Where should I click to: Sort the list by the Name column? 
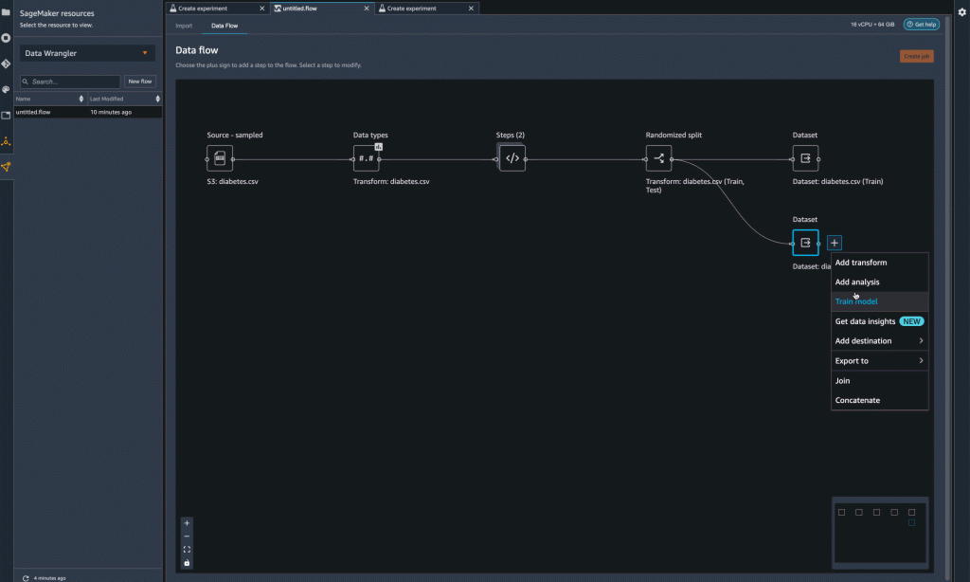pos(49,99)
